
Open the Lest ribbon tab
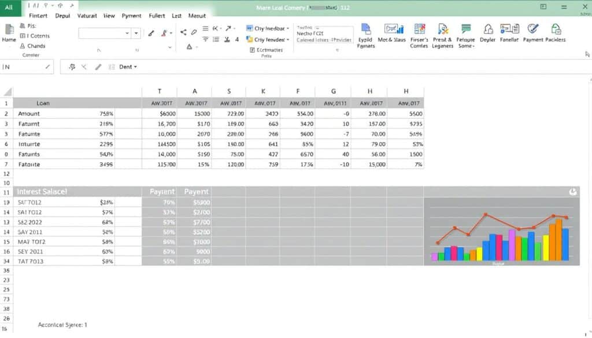point(177,16)
